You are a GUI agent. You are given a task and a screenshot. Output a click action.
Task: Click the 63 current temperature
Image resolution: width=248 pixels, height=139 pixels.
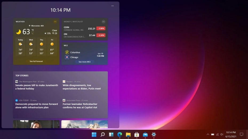pyautogui.click(x=26, y=32)
